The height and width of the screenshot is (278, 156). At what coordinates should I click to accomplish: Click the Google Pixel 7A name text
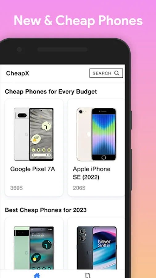[33, 169]
